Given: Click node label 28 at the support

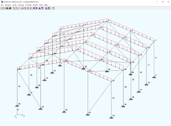Looking at the screenshot, I should (x=39, y=85).
